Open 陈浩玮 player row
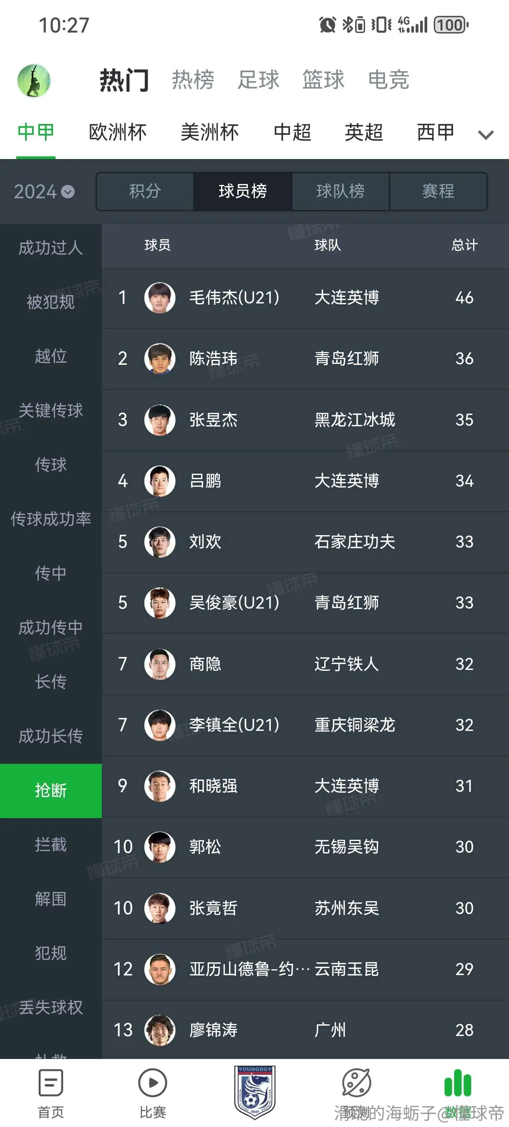Viewport: 509px width, 1127px height. (305, 359)
